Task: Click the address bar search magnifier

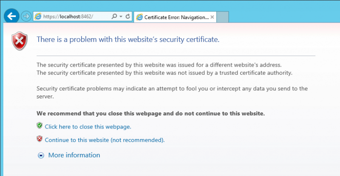Action: click(x=114, y=16)
